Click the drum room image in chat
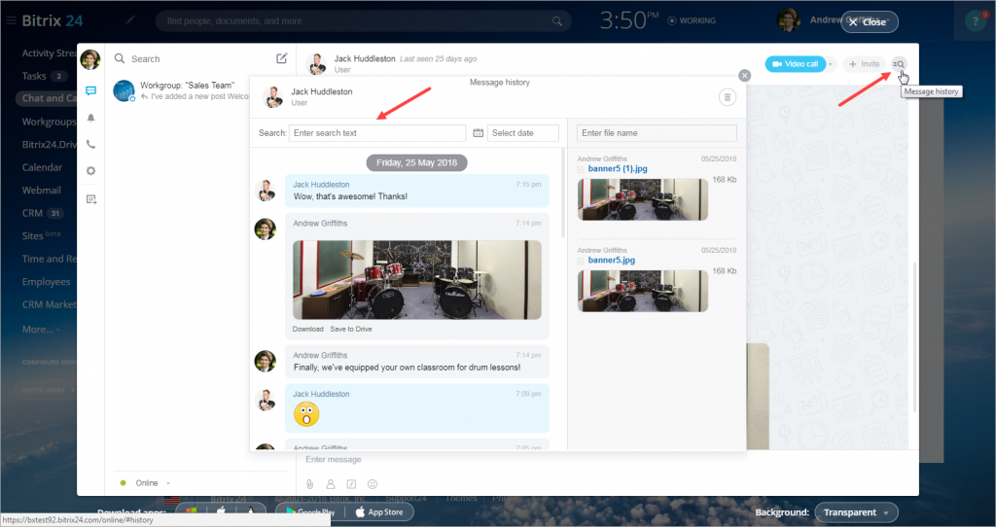Screen dimensions: 996x527 pos(416,280)
